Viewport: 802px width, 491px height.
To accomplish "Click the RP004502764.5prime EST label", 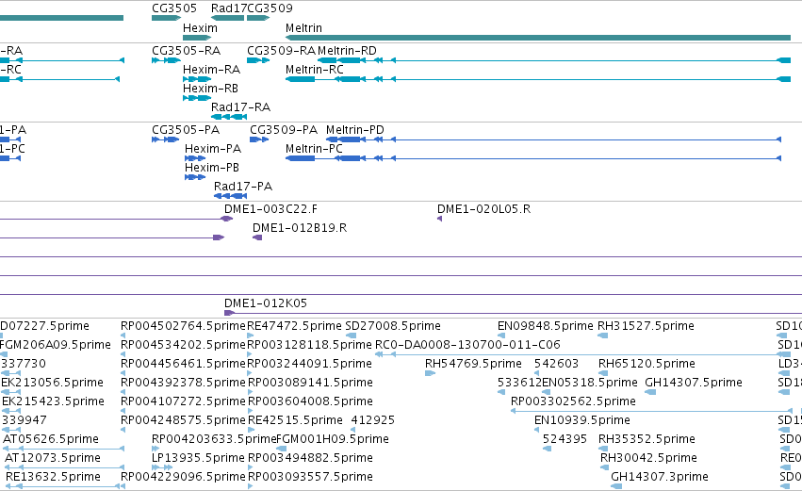I will 183,326.
